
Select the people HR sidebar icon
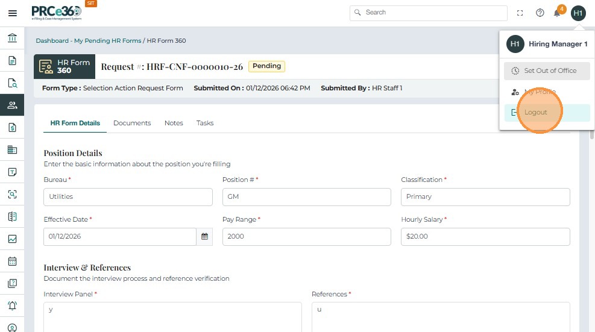click(12, 105)
